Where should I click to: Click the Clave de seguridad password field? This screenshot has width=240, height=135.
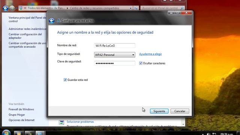[x=115, y=63]
